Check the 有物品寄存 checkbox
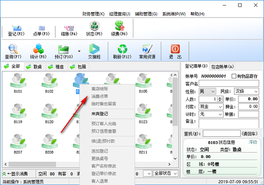 click(234, 76)
